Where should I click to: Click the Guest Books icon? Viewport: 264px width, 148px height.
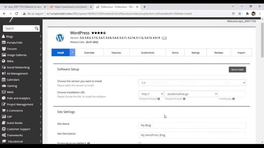pyautogui.click(x=4, y=123)
